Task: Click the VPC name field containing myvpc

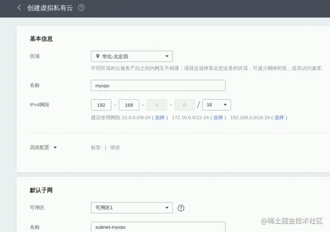Action: click(158, 85)
